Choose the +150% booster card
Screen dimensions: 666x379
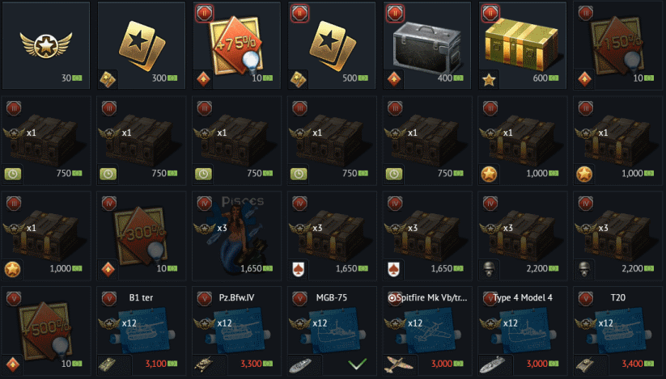(617, 45)
